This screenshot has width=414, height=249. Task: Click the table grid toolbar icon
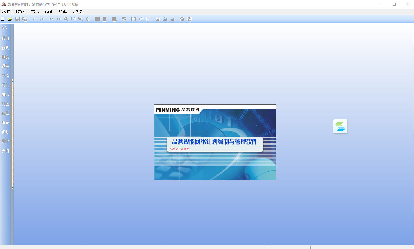(124, 19)
